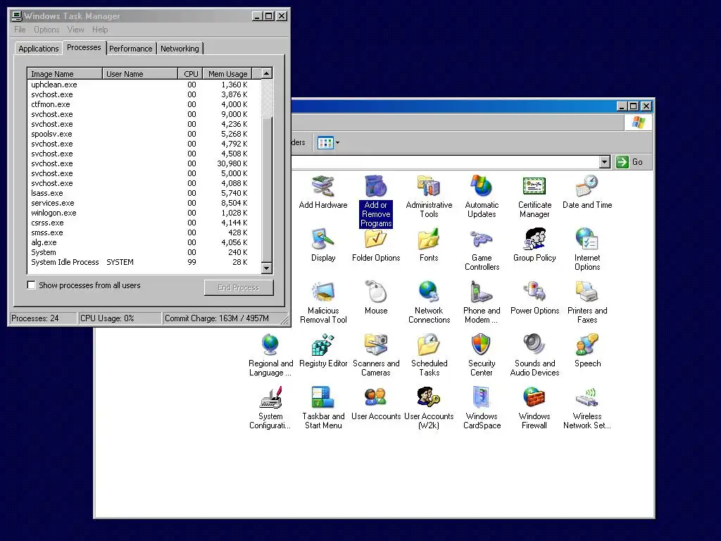Switch to the Applications tab
This screenshot has width=721, height=541.
point(39,49)
